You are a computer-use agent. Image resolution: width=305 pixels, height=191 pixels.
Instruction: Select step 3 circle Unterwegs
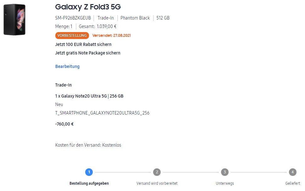225,172
